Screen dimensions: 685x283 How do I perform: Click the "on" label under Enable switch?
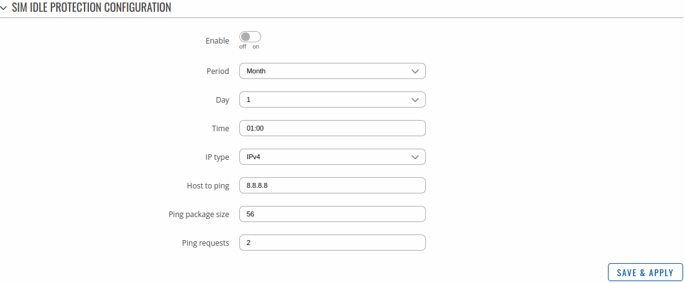(255, 47)
